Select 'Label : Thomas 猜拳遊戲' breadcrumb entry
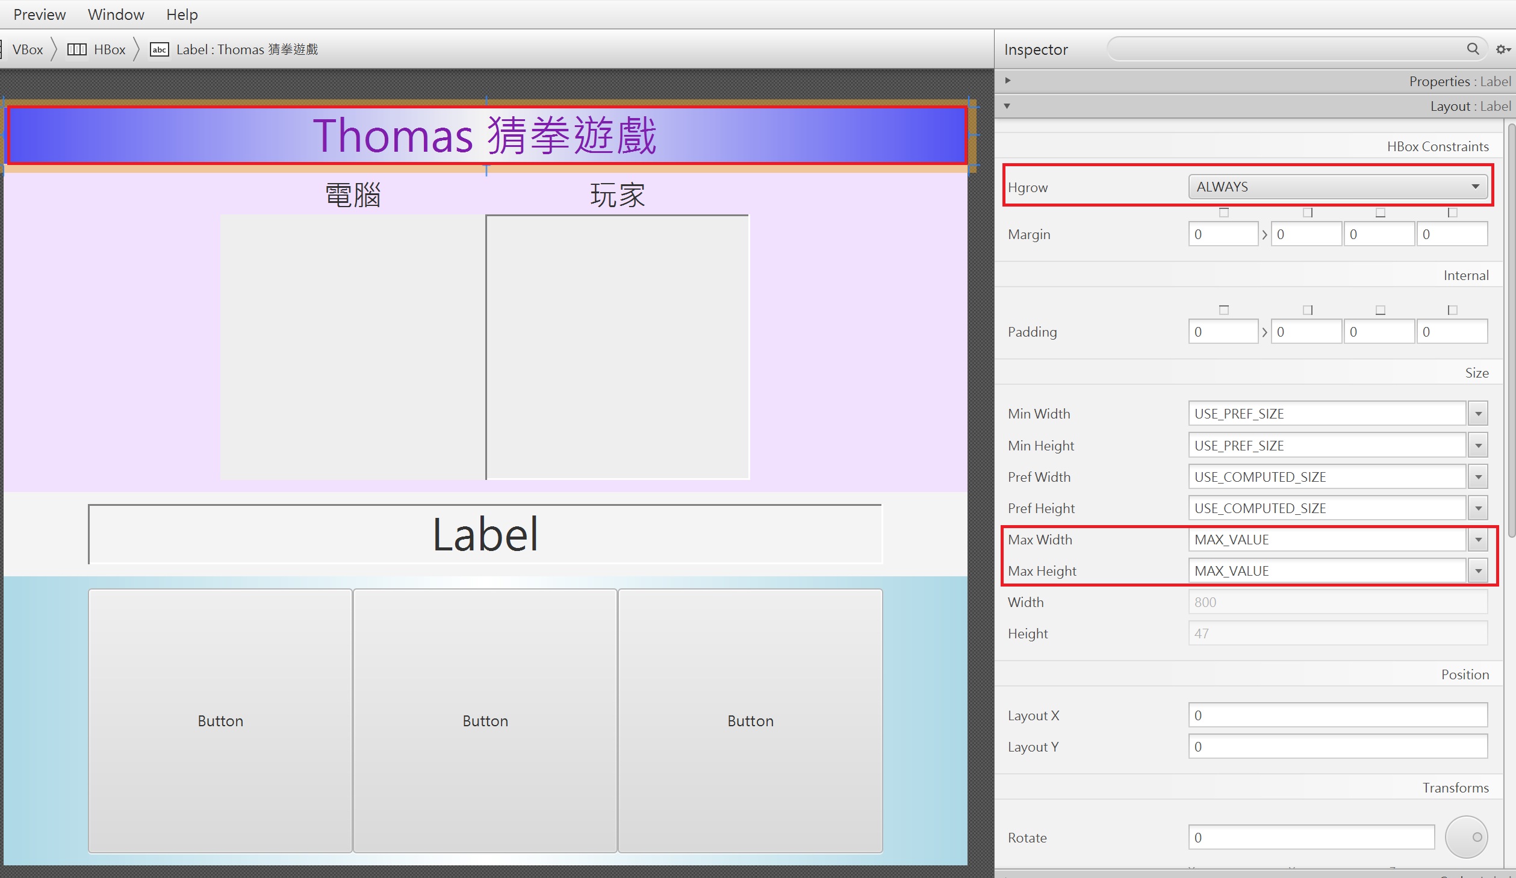The width and height of the screenshot is (1516, 878). pos(247,49)
